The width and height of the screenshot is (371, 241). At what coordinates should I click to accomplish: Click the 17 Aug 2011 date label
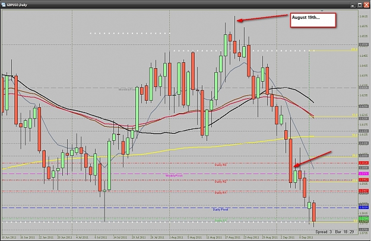coord(232,237)
